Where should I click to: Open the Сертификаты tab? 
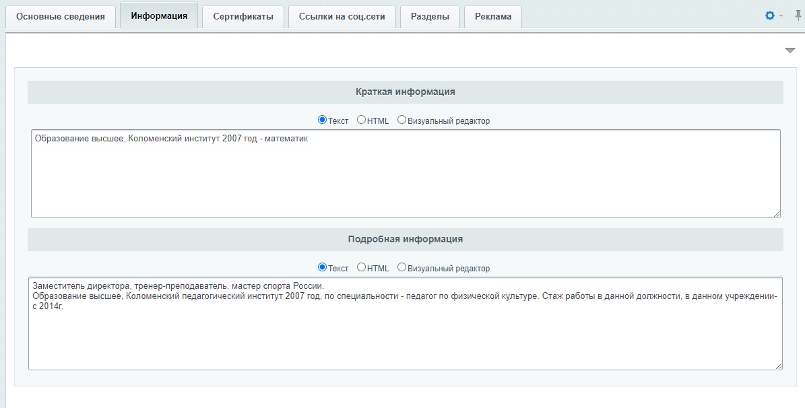click(x=243, y=16)
